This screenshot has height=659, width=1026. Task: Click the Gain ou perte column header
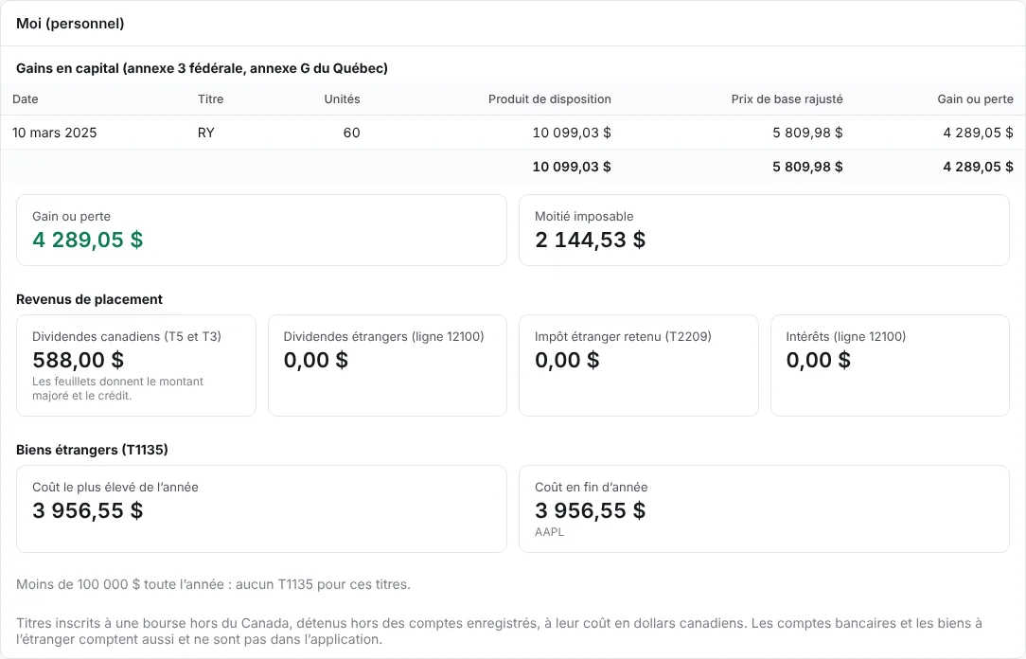975,98
